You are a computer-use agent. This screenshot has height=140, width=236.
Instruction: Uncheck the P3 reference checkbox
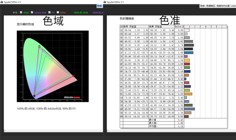click(49, 12)
